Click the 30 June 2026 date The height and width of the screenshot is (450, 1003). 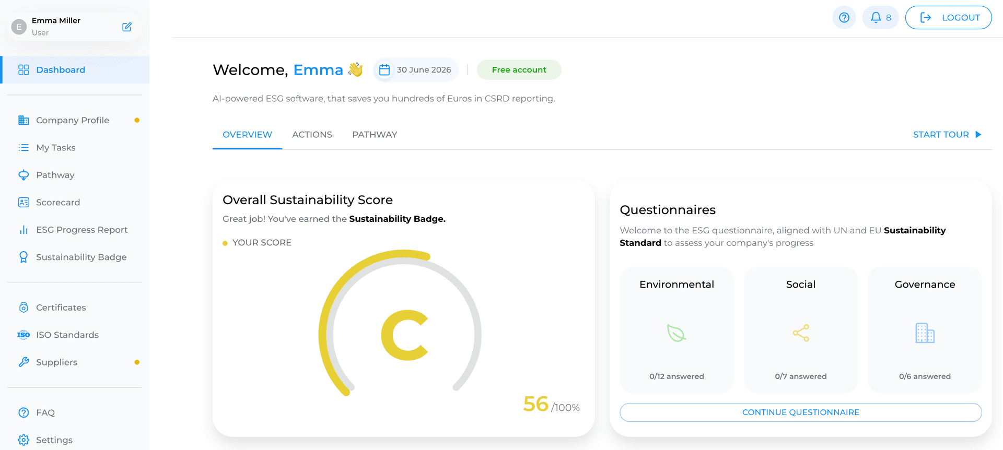(x=424, y=70)
